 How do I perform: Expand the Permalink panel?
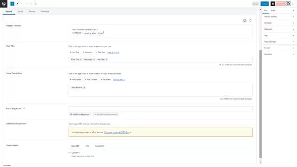tap(280, 23)
